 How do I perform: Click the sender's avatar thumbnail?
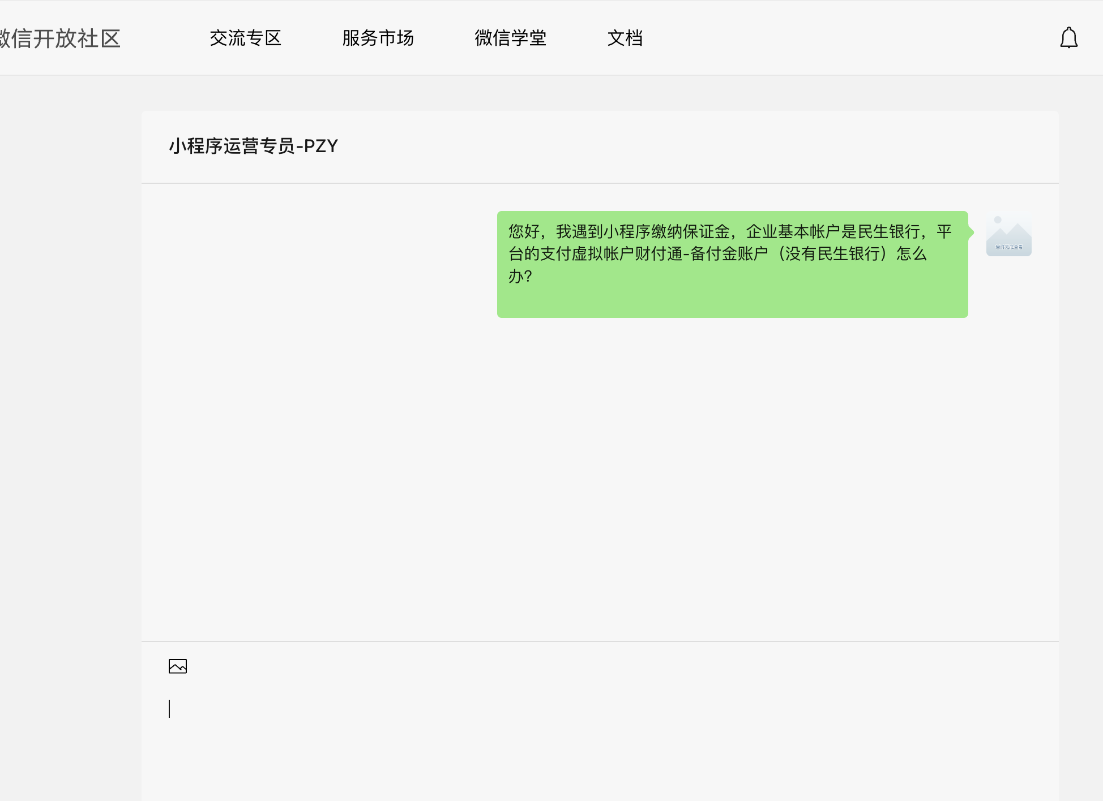(x=1008, y=234)
